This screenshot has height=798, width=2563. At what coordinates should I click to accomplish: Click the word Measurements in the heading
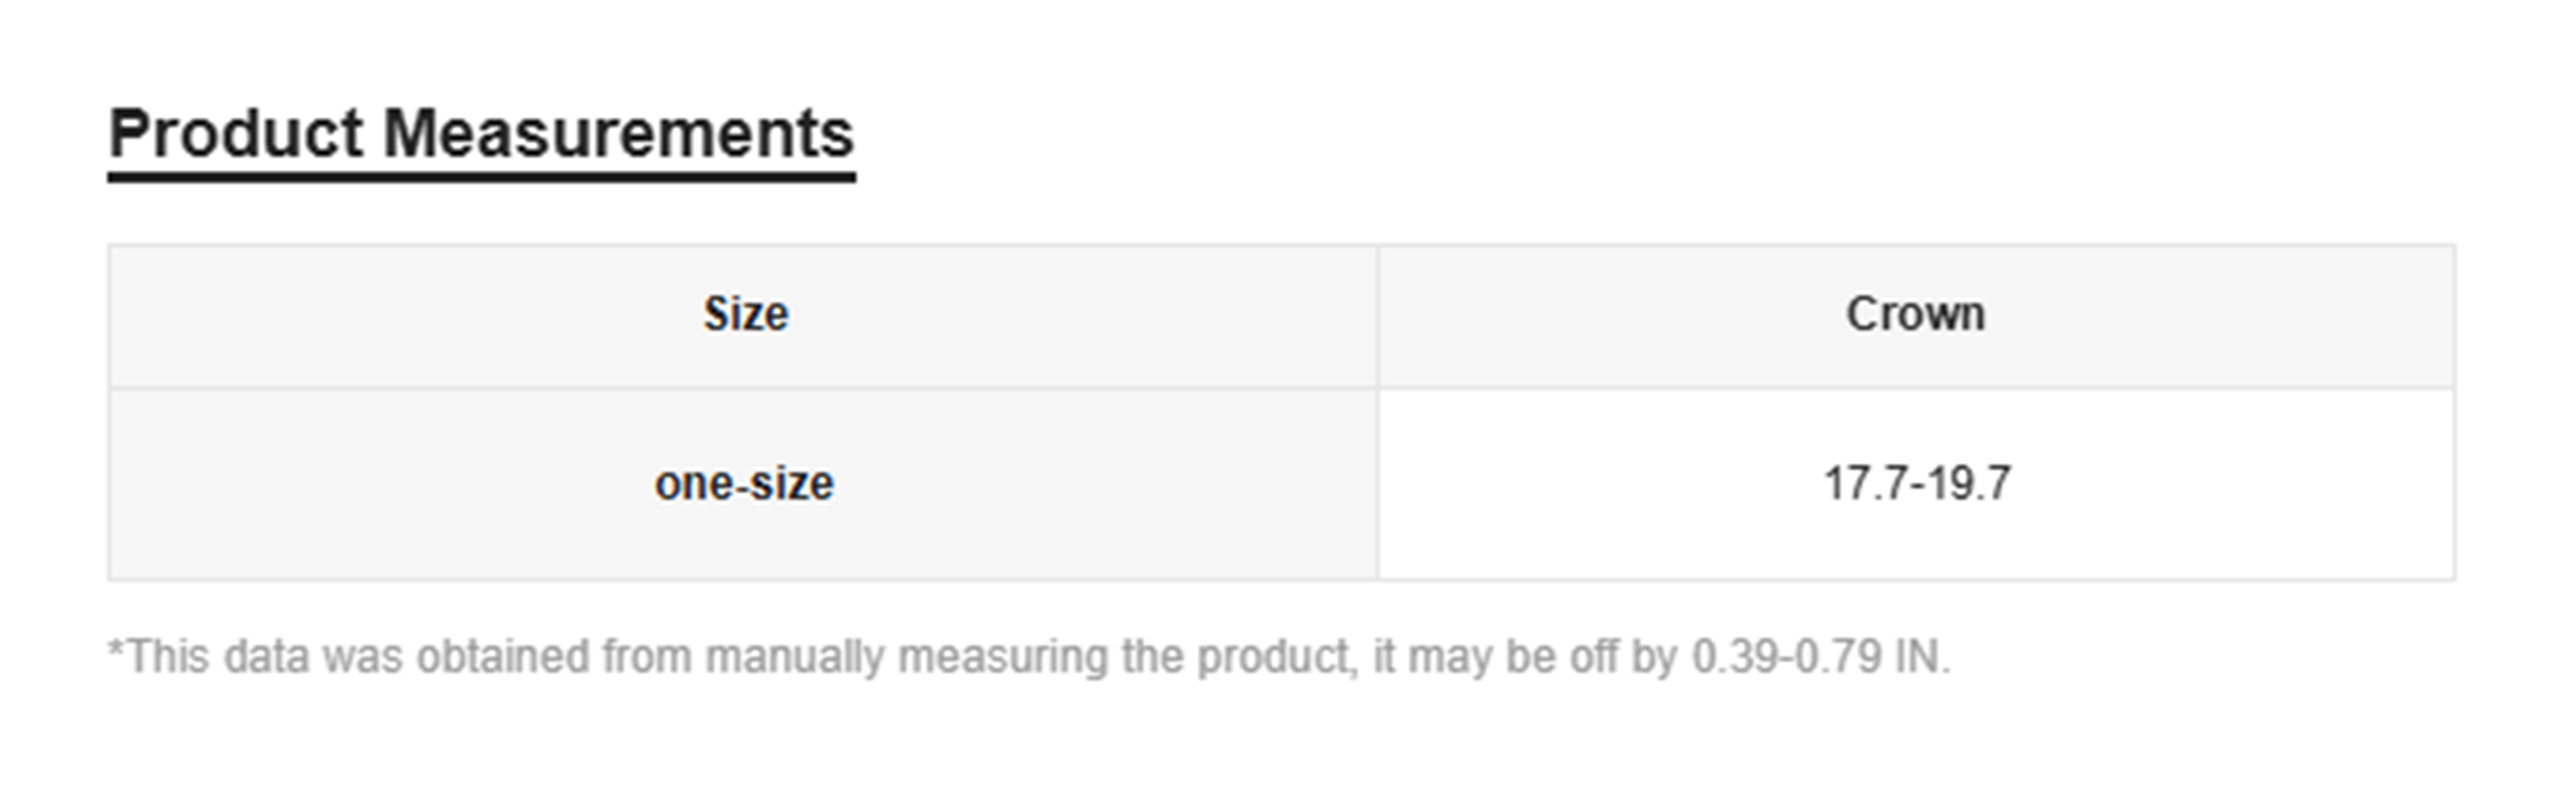coord(618,134)
